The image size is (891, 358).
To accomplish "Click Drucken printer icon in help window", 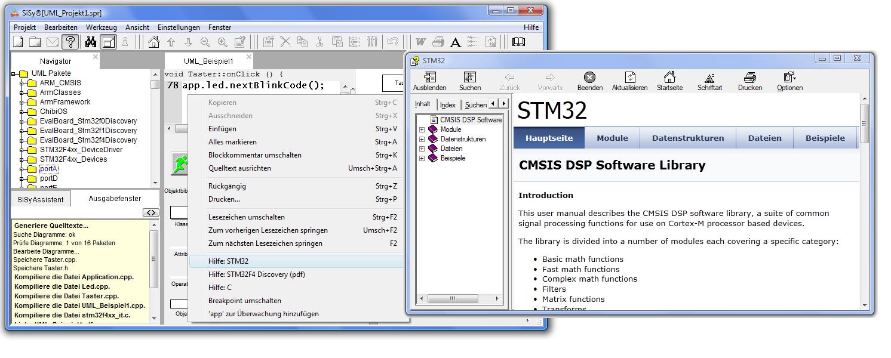I will point(750,82).
